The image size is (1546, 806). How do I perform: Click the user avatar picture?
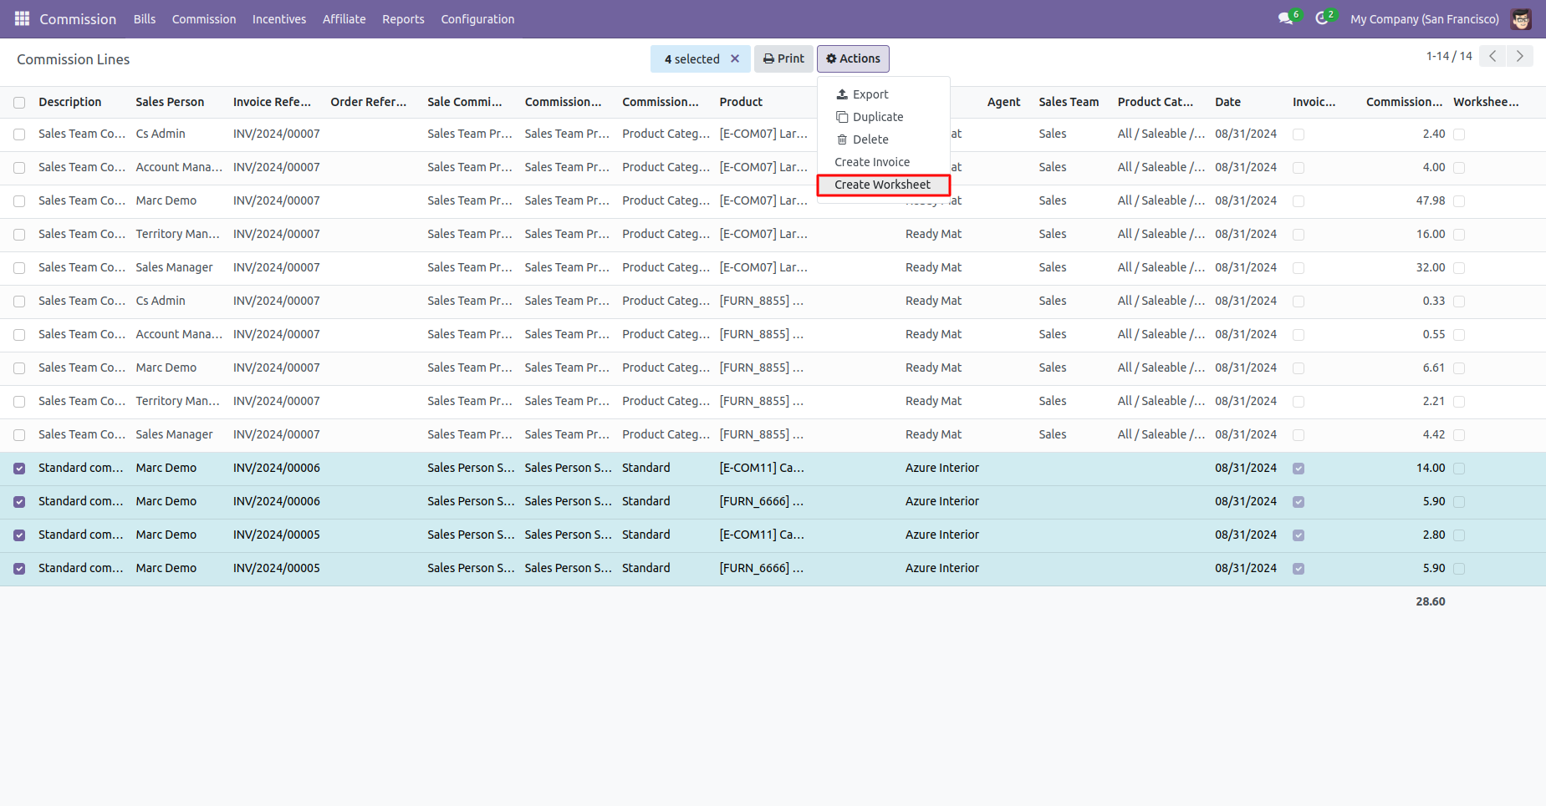point(1521,18)
